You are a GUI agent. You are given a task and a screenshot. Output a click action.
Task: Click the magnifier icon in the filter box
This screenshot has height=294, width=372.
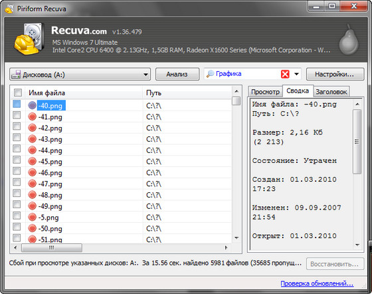coord(210,74)
